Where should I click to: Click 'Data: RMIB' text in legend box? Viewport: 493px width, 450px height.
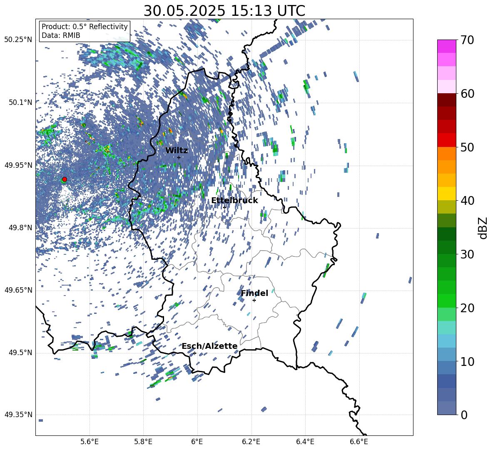point(61,35)
